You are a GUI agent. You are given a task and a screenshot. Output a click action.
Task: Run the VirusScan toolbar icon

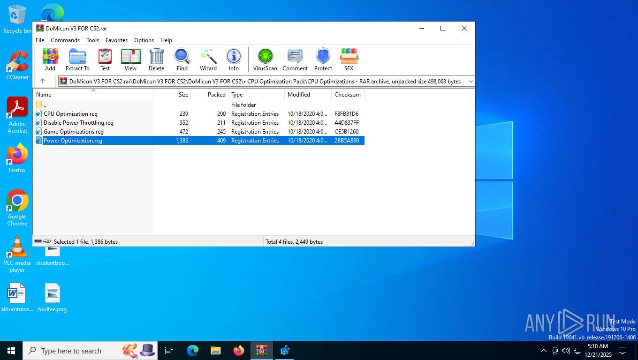(x=265, y=60)
